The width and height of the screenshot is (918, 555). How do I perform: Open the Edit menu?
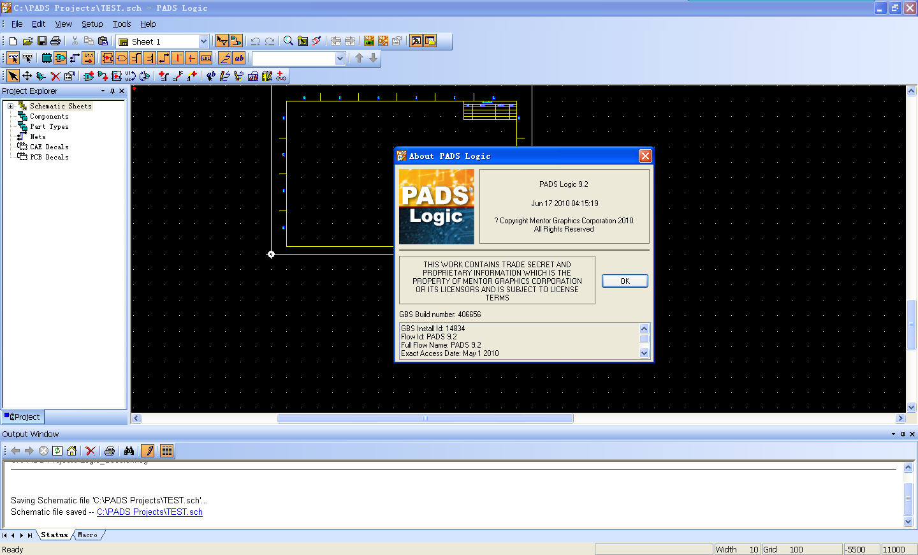click(38, 24)
